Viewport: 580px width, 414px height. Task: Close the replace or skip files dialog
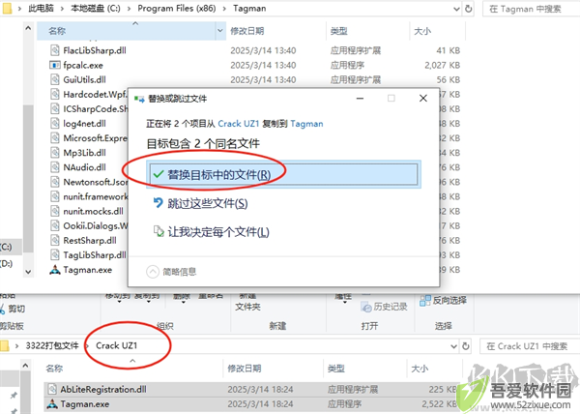[x=423, y=98]
